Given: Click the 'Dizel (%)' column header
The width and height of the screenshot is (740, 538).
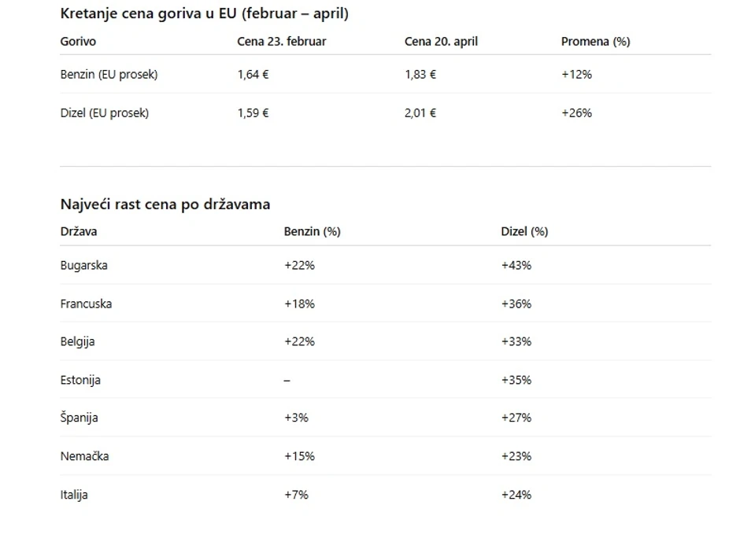Looking at the screenshot, I should (x=524, y=232).
